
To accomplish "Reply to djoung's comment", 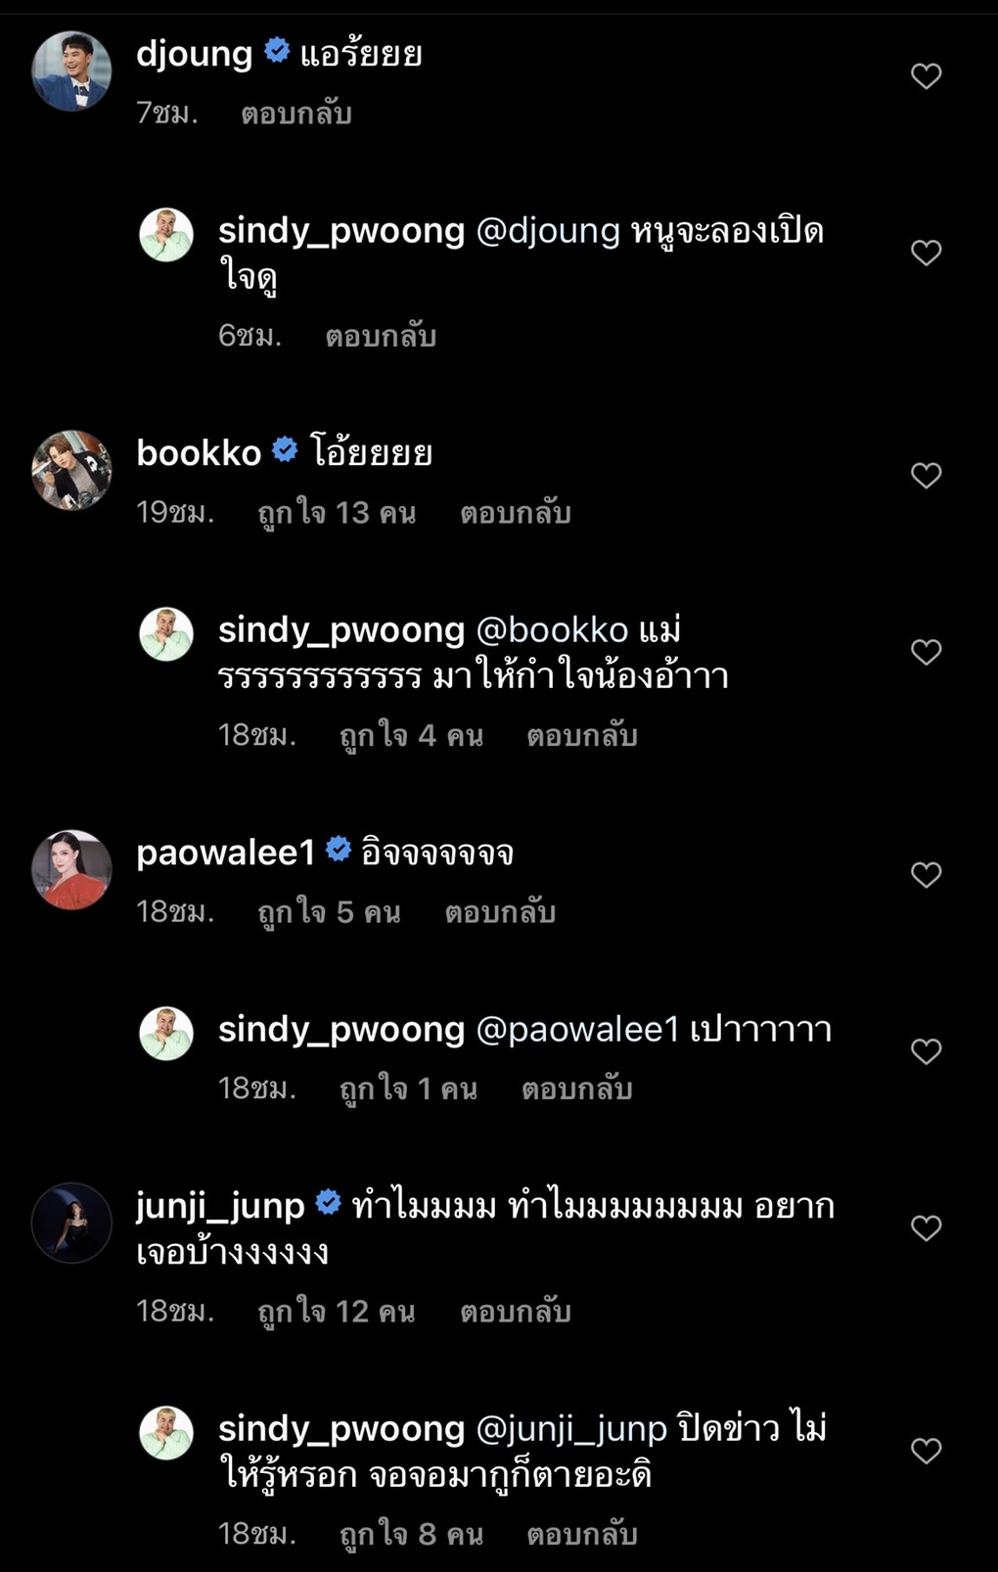I will coord(295,114).
